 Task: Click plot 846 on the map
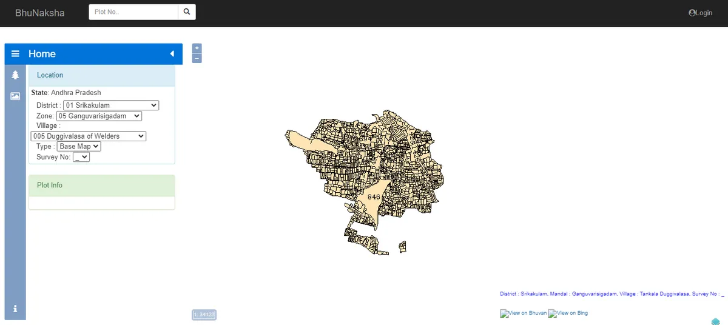point(373,198)
